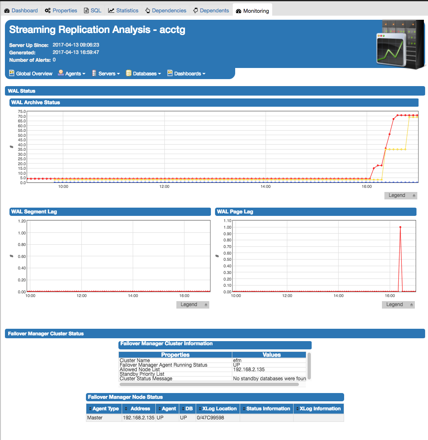Click the Dashboard tab gauge icon
428x440 pixels.
pos(7,11)
